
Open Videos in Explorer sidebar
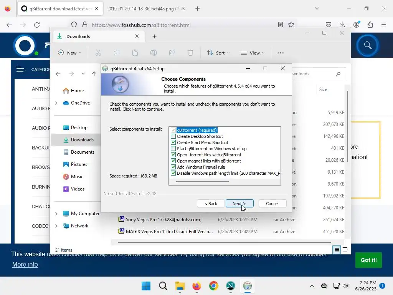73,189
